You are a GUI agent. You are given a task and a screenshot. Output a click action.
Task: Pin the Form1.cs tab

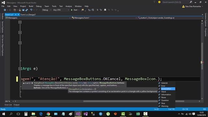[16, 15]
